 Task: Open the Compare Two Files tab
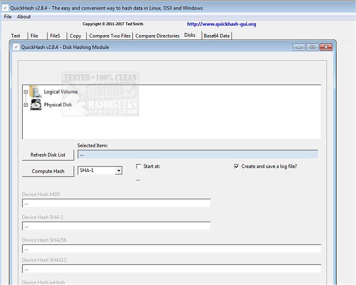(110, 36)
